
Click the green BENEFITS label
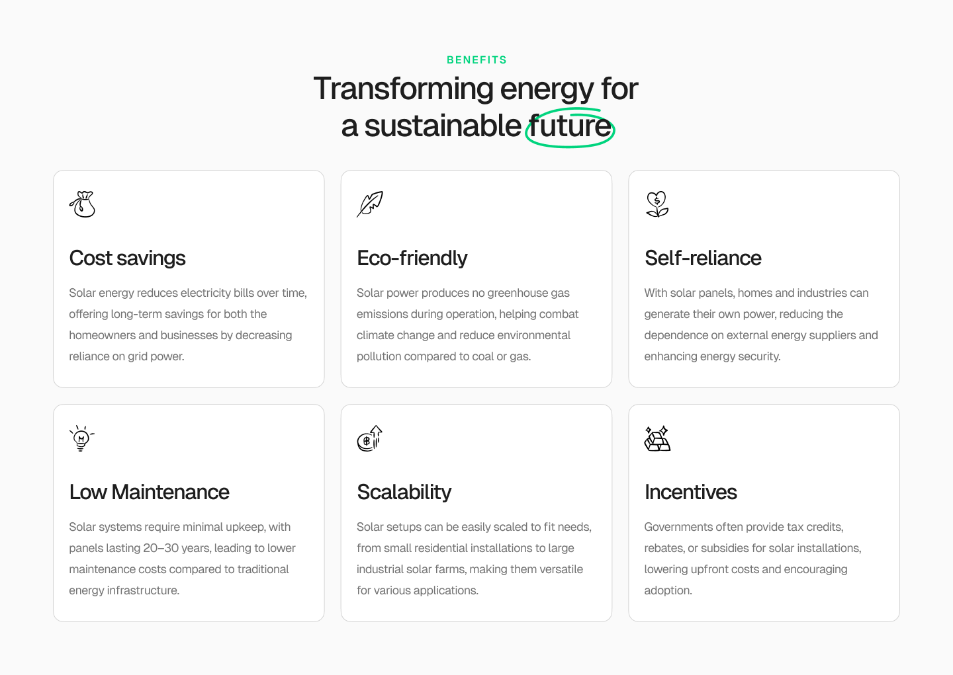[476, 60]
